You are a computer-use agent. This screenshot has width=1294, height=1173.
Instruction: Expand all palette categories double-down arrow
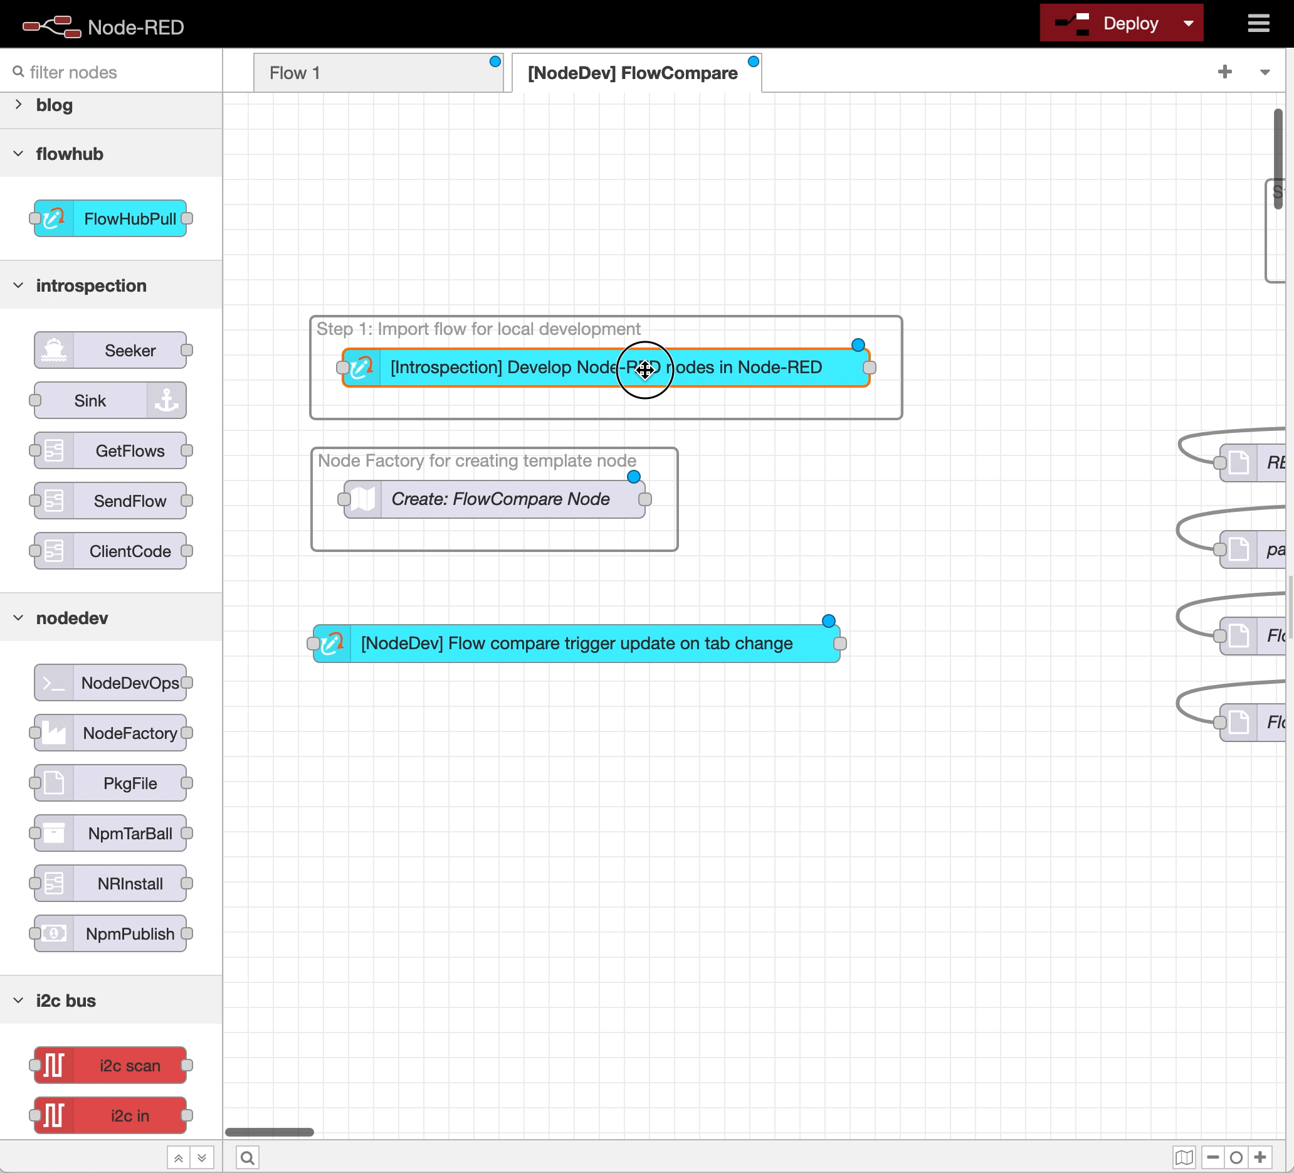click(201, 1157)
